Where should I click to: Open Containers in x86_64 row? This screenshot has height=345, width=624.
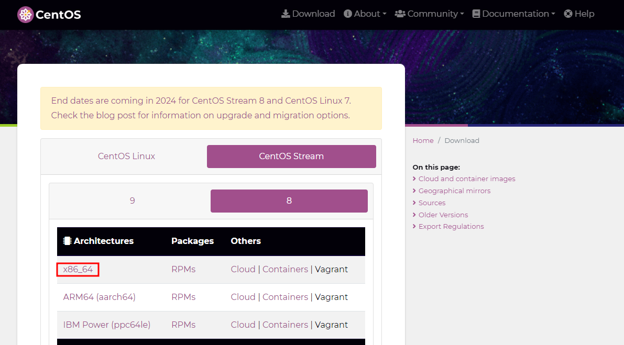[286, 270]
